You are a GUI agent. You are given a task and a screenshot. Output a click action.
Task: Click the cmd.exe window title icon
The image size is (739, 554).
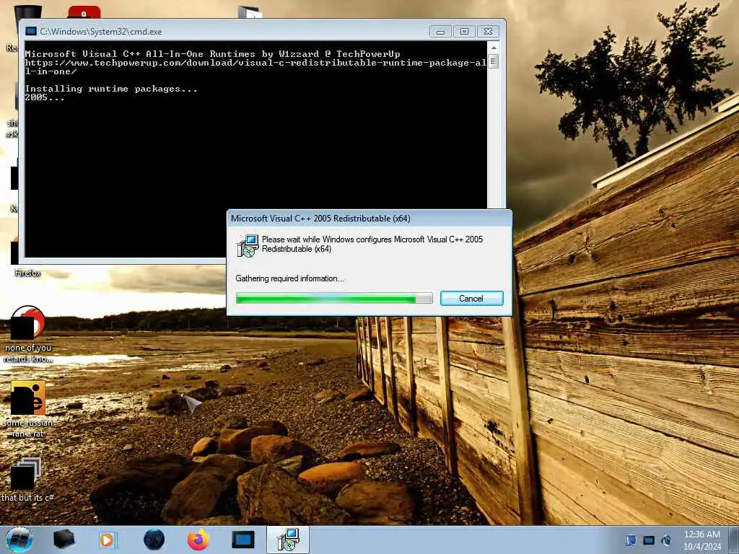tap(31, 32)
